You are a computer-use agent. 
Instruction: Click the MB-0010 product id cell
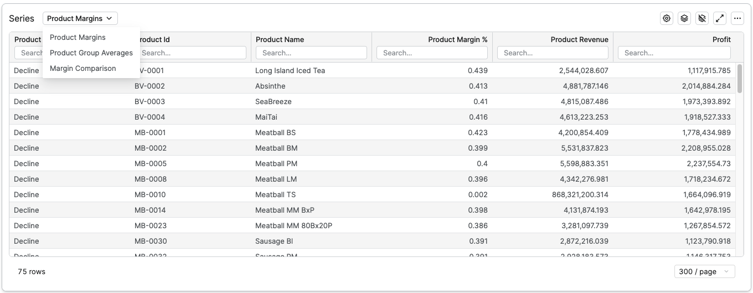click(150, 194)
